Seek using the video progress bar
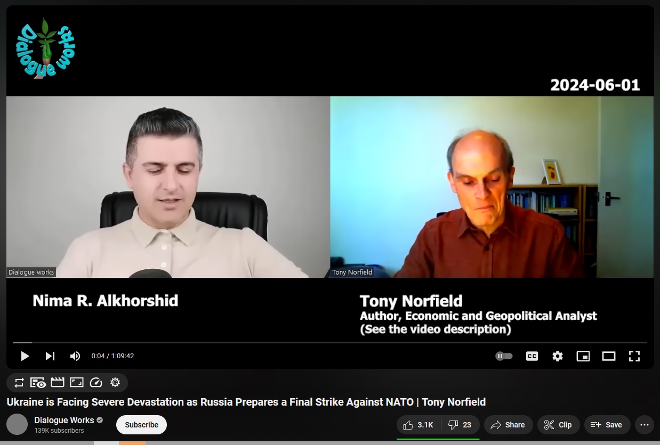Viewport: 660px width, 445px height. [x=330, y=342]
